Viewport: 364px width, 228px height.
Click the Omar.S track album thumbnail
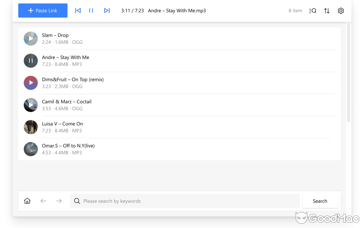tap(30, 149)
